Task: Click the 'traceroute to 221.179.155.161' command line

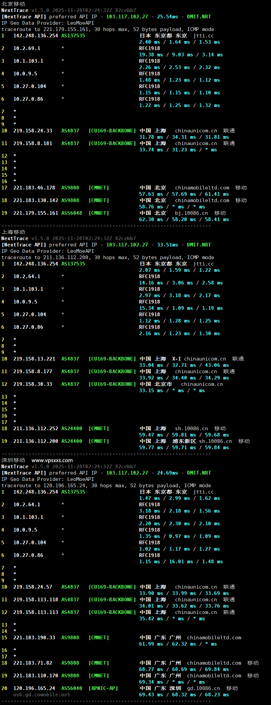Action: pyautogui.click(x=108, y=29)
